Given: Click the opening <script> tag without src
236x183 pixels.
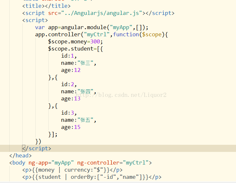Looking at the screenshot, I should pyautogui.click(x=35, y=20).
